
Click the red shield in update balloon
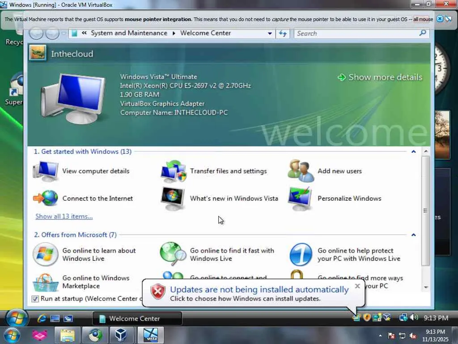[x=158, y=292]
